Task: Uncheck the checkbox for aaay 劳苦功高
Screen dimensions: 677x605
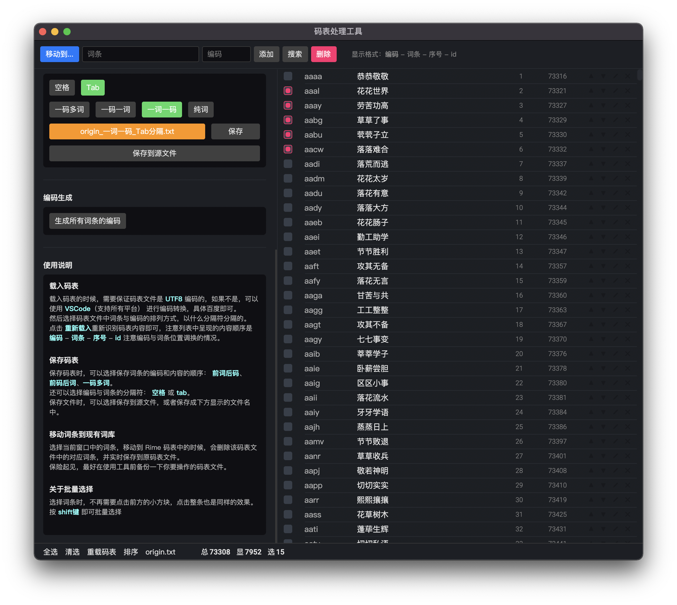Action: (288, 105)
